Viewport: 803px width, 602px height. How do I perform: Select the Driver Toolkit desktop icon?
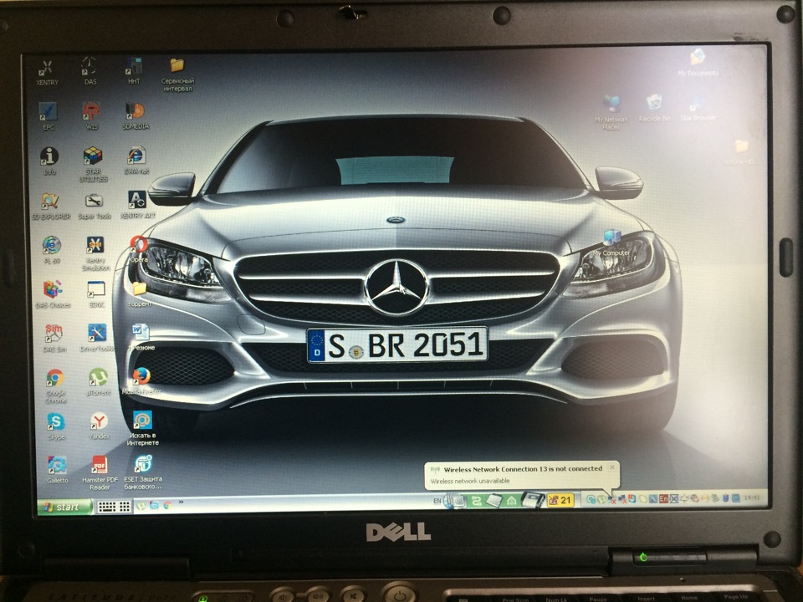pos(97,338)
